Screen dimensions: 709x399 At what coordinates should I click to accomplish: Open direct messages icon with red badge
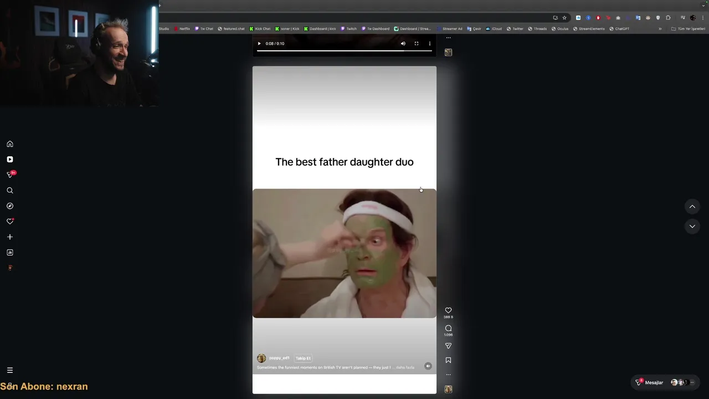click(x=10, y=175)
